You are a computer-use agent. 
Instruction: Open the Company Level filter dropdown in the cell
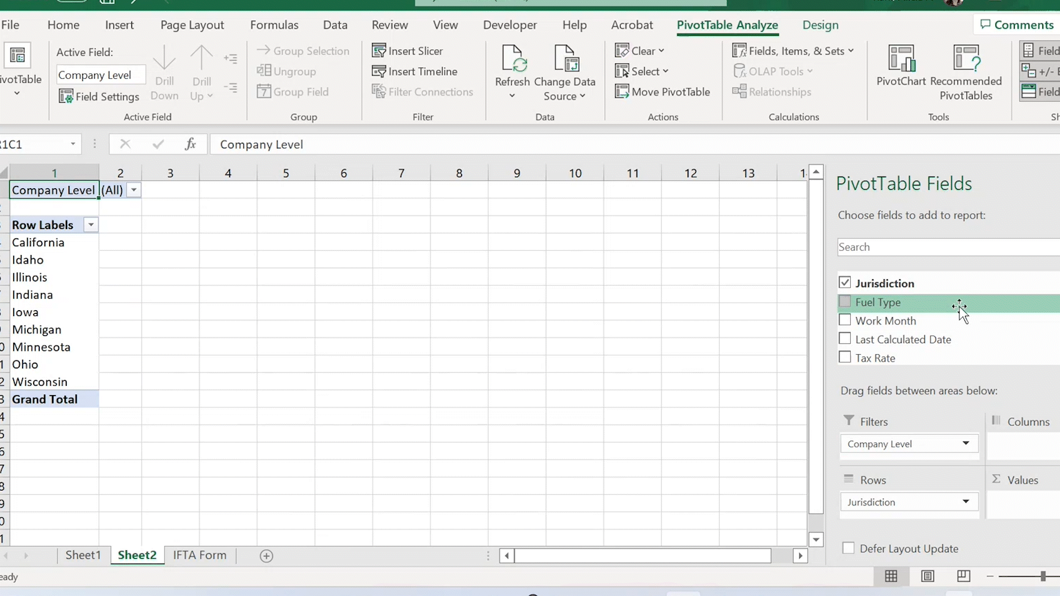pyautogui.click(x=134, y=190)
